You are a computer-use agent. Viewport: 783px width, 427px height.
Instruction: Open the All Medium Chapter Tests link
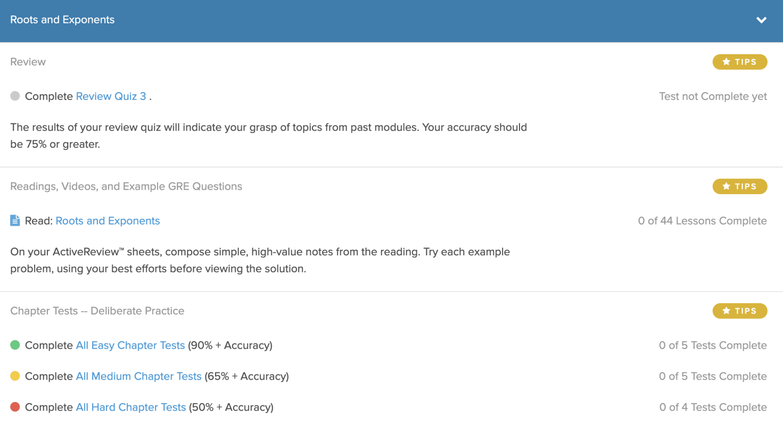138,376
